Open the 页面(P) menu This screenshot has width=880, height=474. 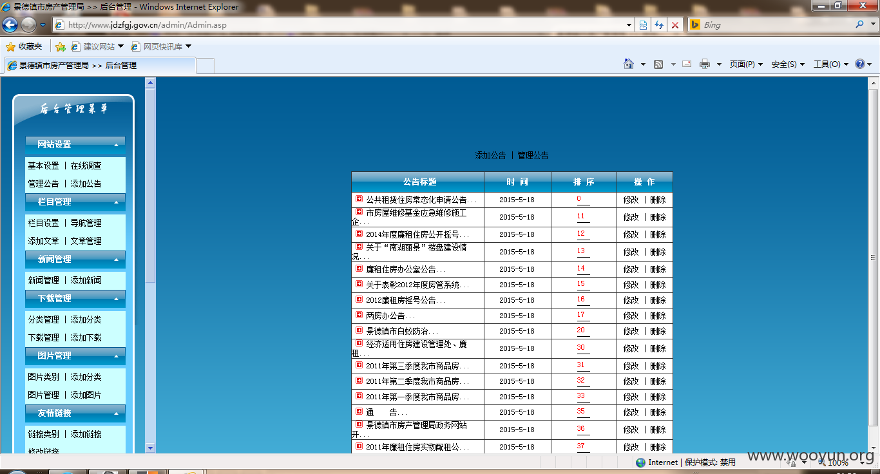pyautogui.click(x=746, y=64)
